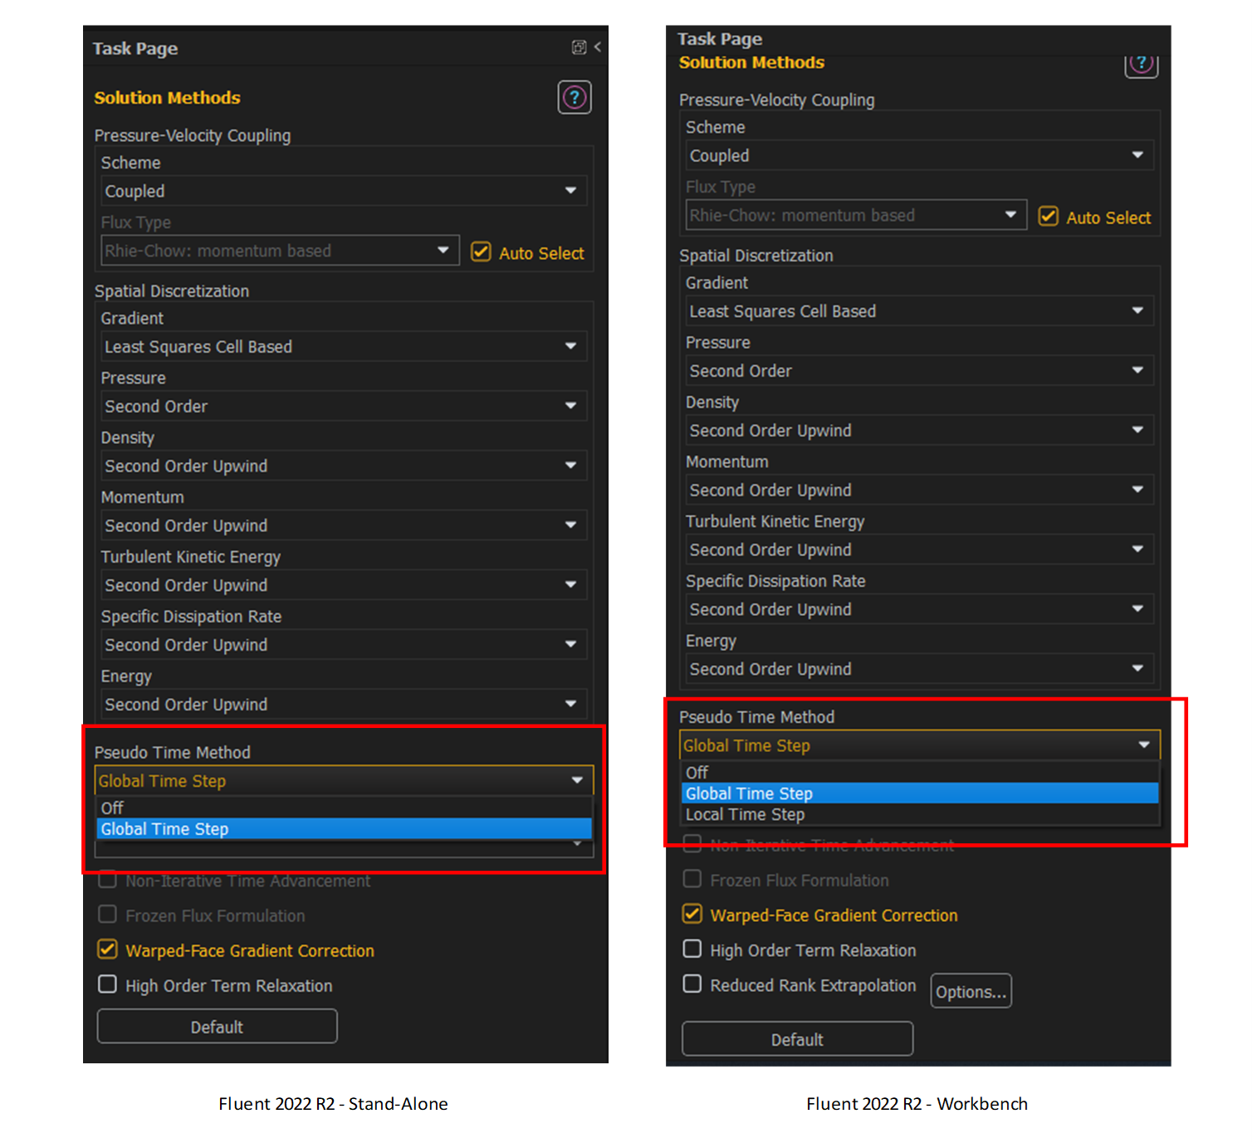Open Density dropdown in Stand-Alone panel
The height and width of the screenshot is (1143, 1252).
(x=344, y=466)
